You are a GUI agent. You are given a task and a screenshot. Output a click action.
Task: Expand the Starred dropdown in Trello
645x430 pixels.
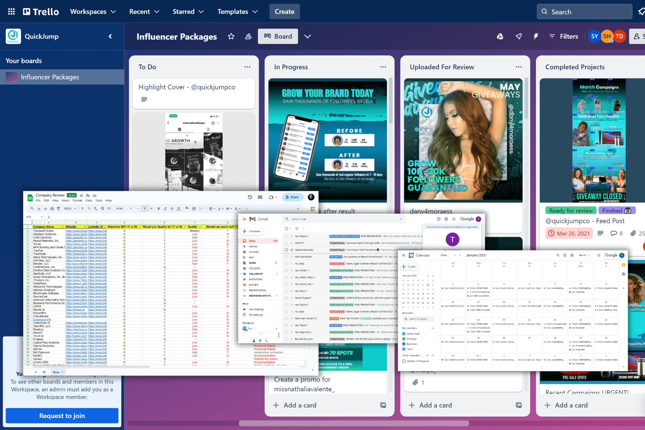(188, 12)
